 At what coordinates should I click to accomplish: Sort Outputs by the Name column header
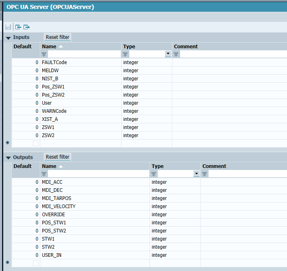49,166
